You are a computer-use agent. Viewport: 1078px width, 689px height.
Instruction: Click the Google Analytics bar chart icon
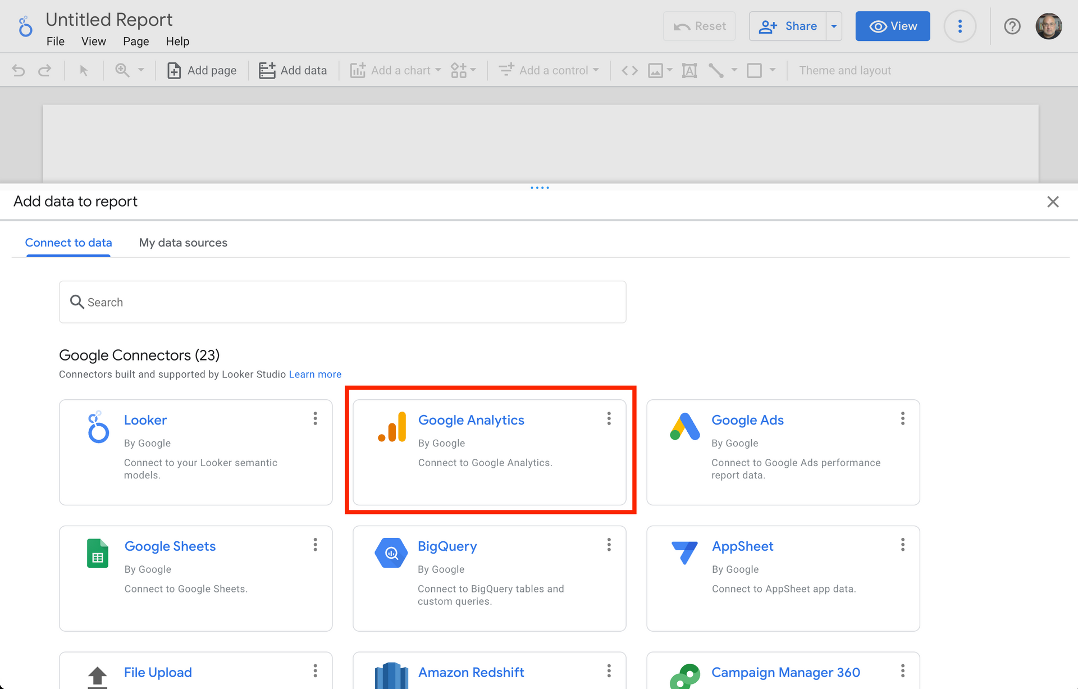[392, 427]
